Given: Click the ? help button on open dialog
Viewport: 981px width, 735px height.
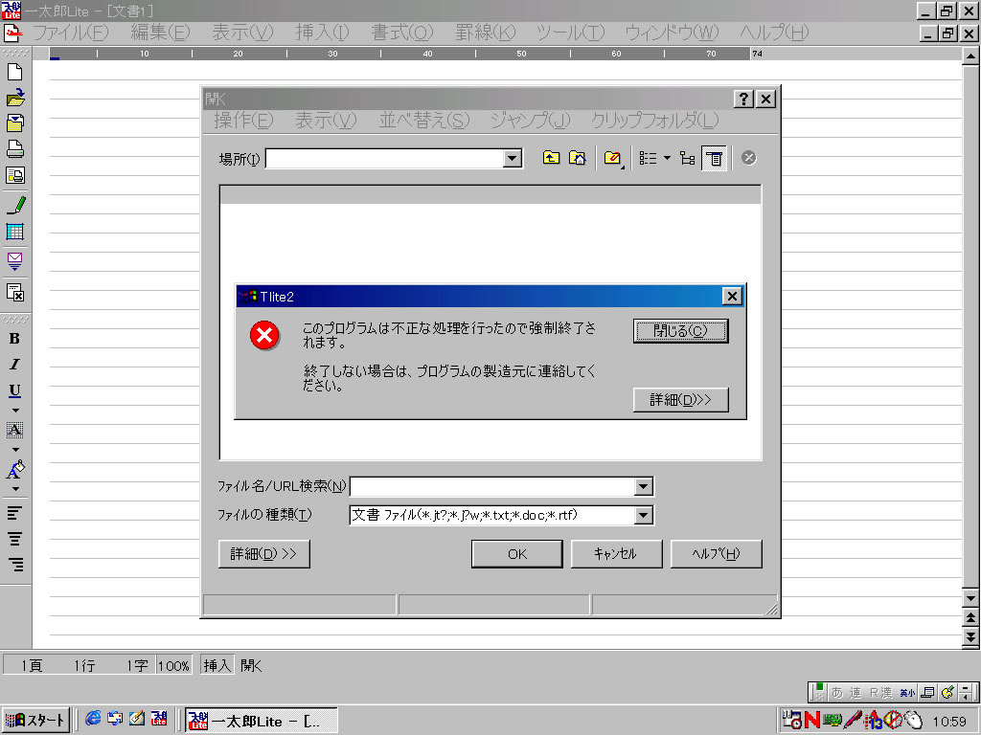Looking at the screenshot, I should pyautogui.click(x=743, y=99).
